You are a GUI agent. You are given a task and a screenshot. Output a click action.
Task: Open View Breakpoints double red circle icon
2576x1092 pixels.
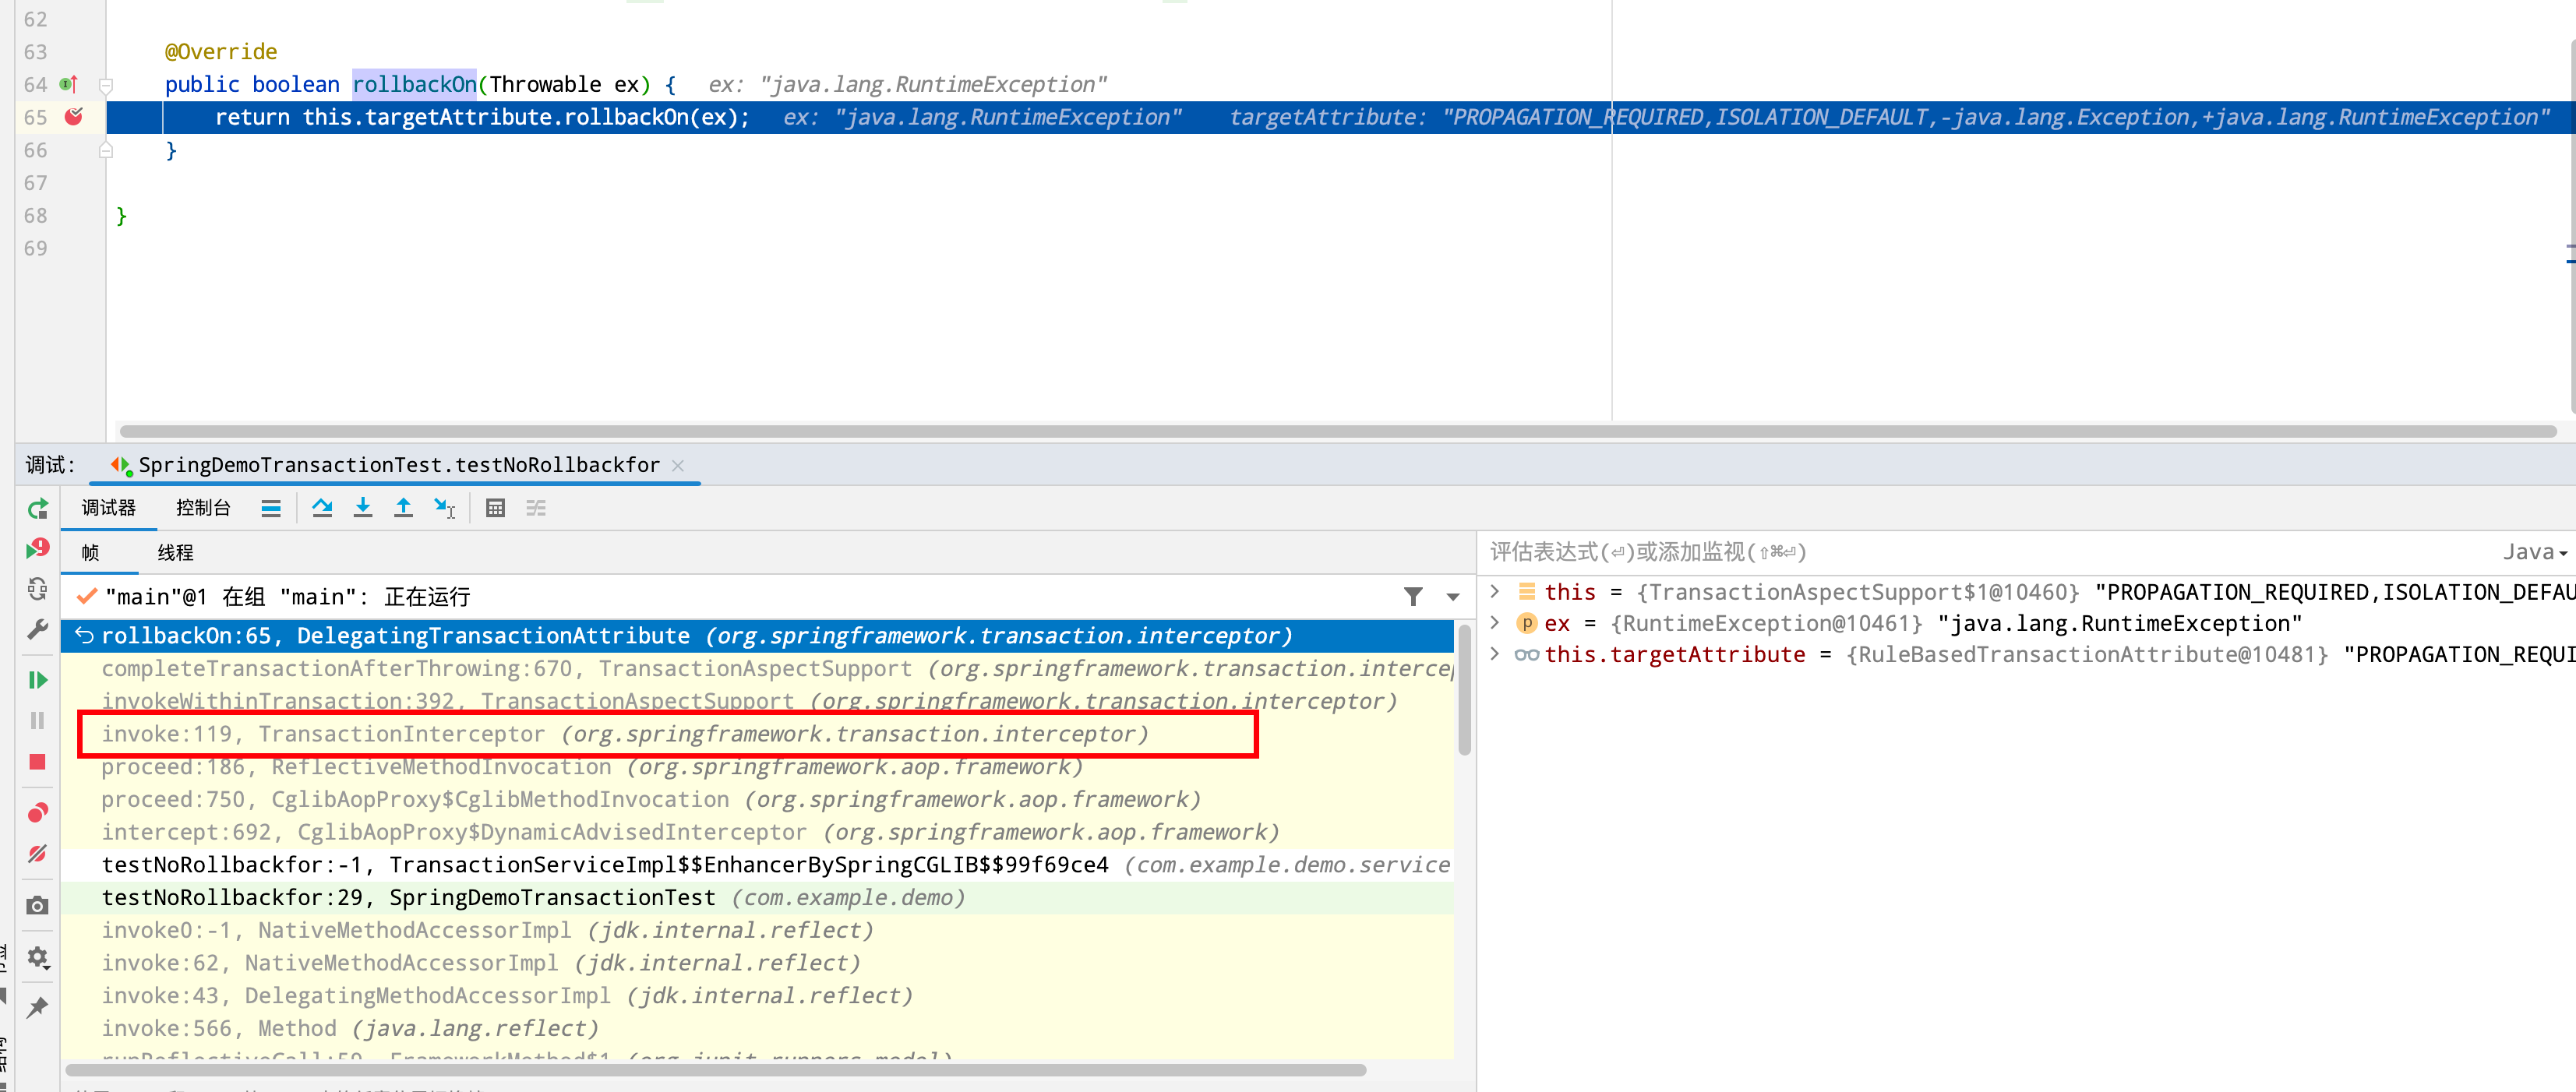click(37, 812)
